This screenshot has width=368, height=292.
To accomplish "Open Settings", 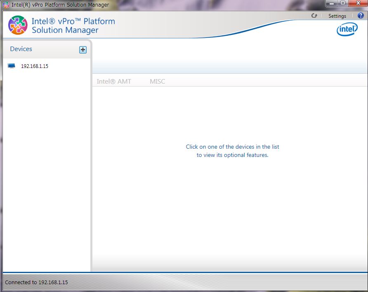I will [x=337, y=16].
